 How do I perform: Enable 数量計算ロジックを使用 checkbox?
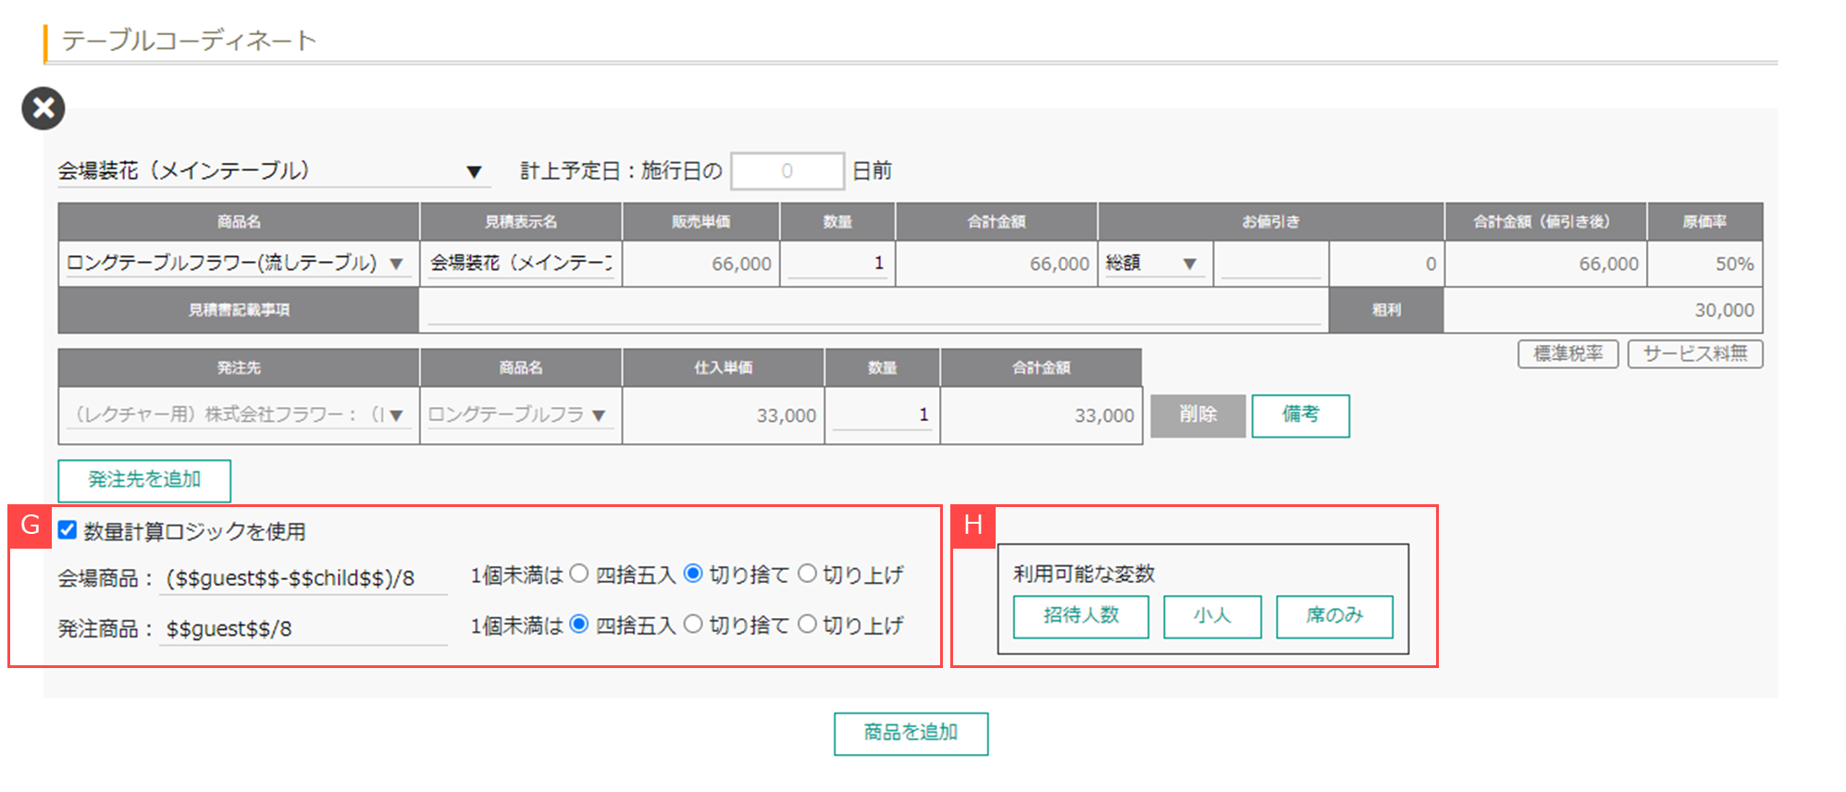tap(68, 530)
